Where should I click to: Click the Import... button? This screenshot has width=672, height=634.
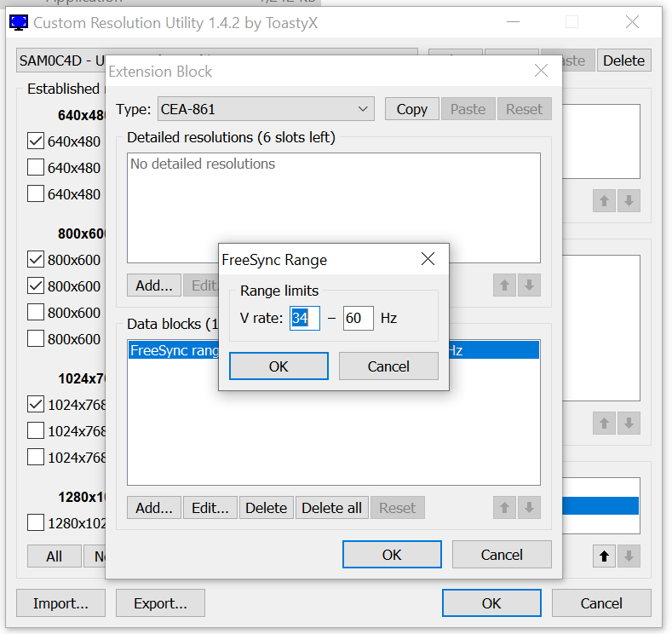tap(60, 603)
